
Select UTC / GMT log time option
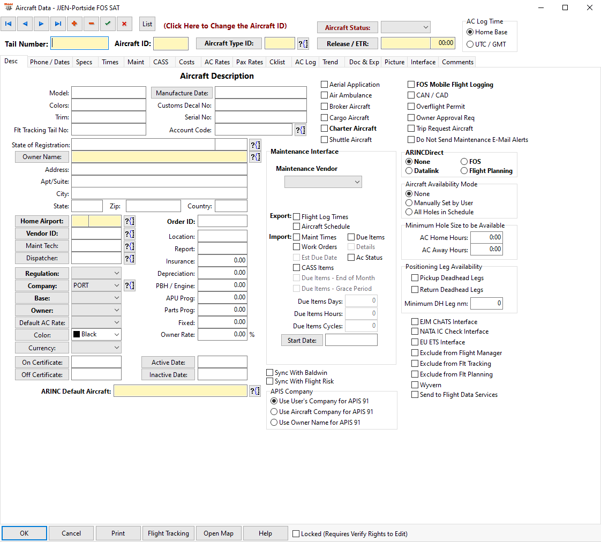pos(470,44)
